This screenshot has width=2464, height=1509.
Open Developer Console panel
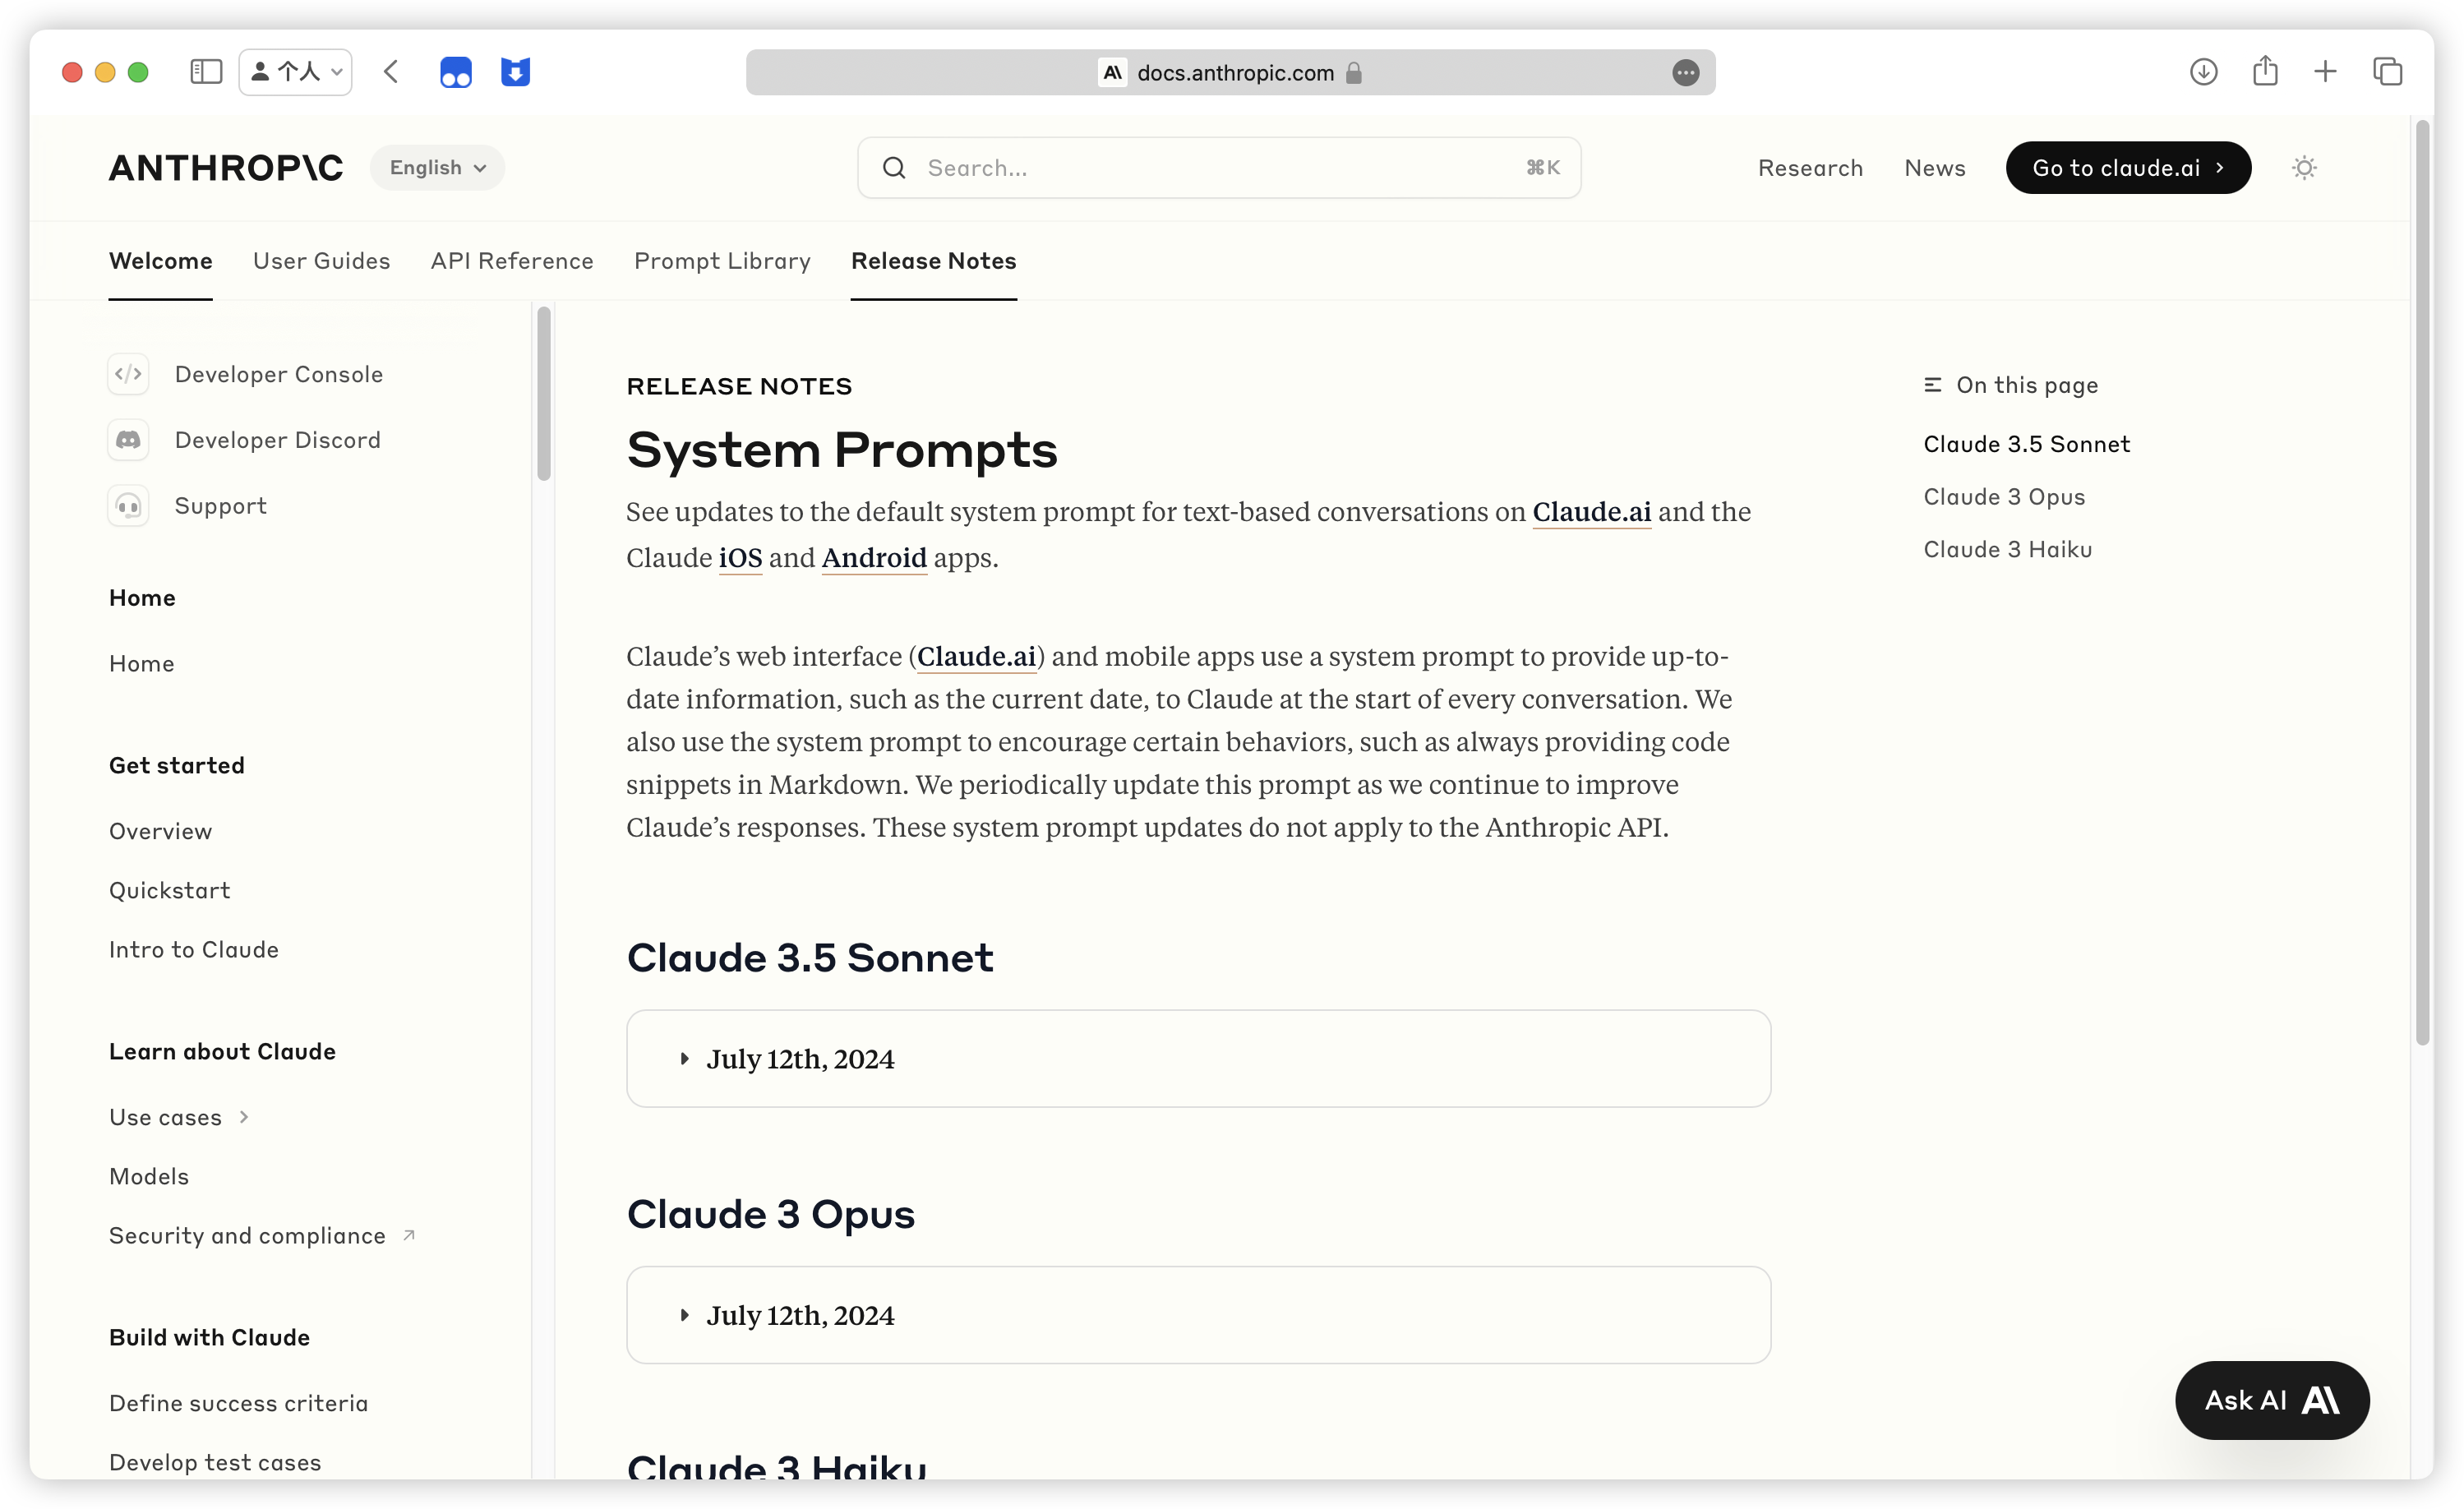coord(278,371)
